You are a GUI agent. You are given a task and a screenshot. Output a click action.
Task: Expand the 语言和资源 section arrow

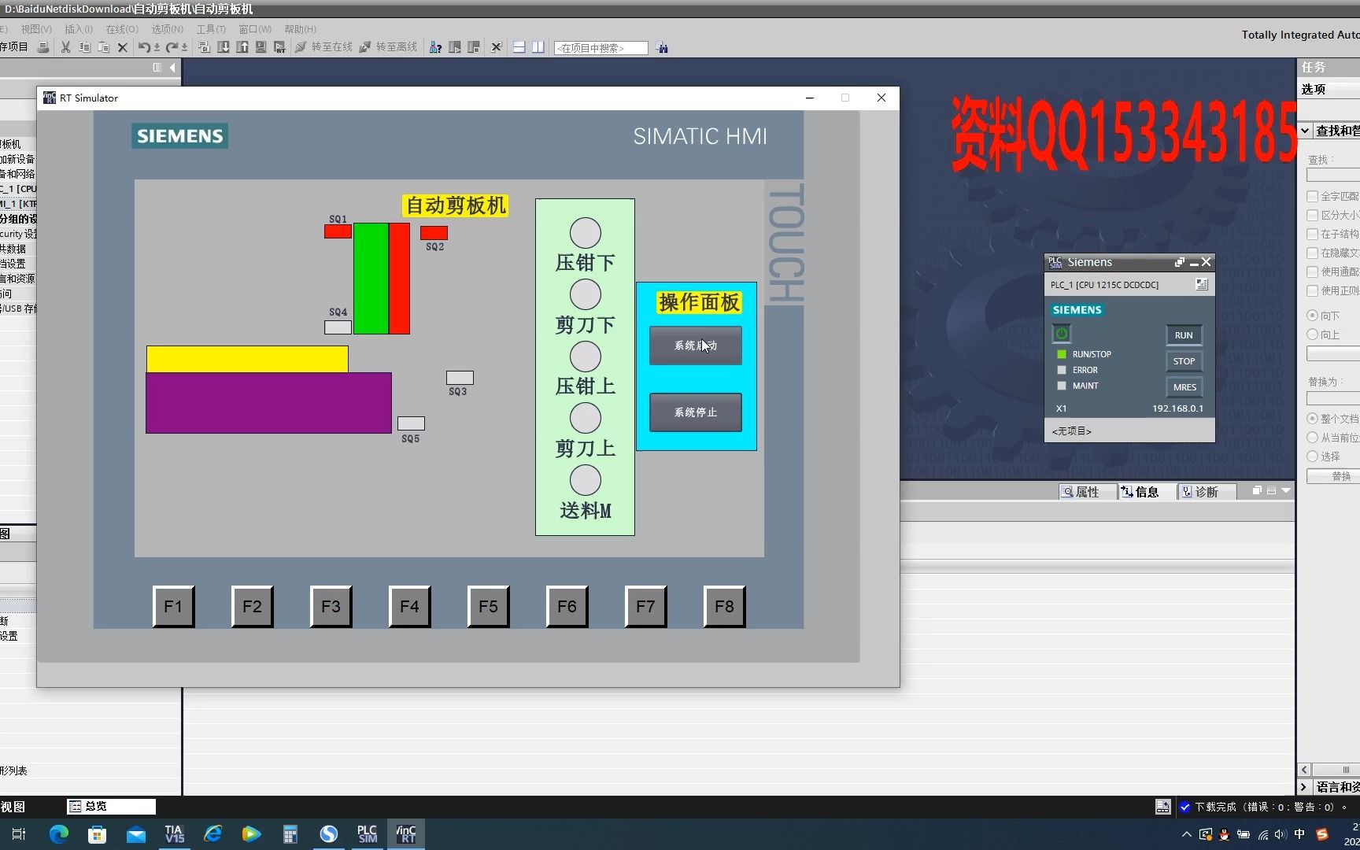click(x=1303, y=787)
